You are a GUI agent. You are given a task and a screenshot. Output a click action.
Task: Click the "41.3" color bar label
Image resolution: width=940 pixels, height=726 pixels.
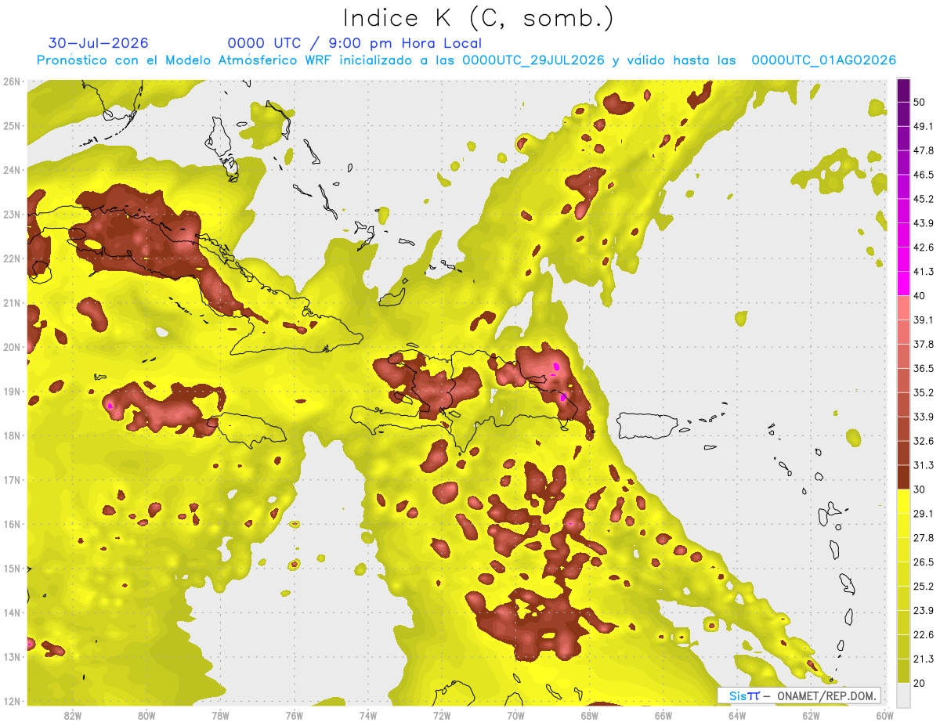coord(924,272)
